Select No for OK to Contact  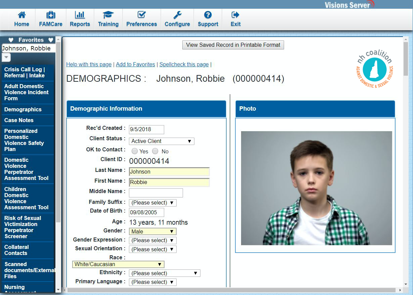click(x=155, y=151)
